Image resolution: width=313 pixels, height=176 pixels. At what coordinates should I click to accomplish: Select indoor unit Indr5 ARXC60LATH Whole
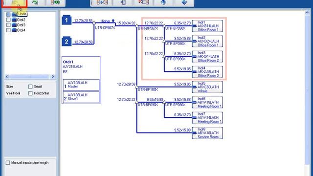click(207, 87)
